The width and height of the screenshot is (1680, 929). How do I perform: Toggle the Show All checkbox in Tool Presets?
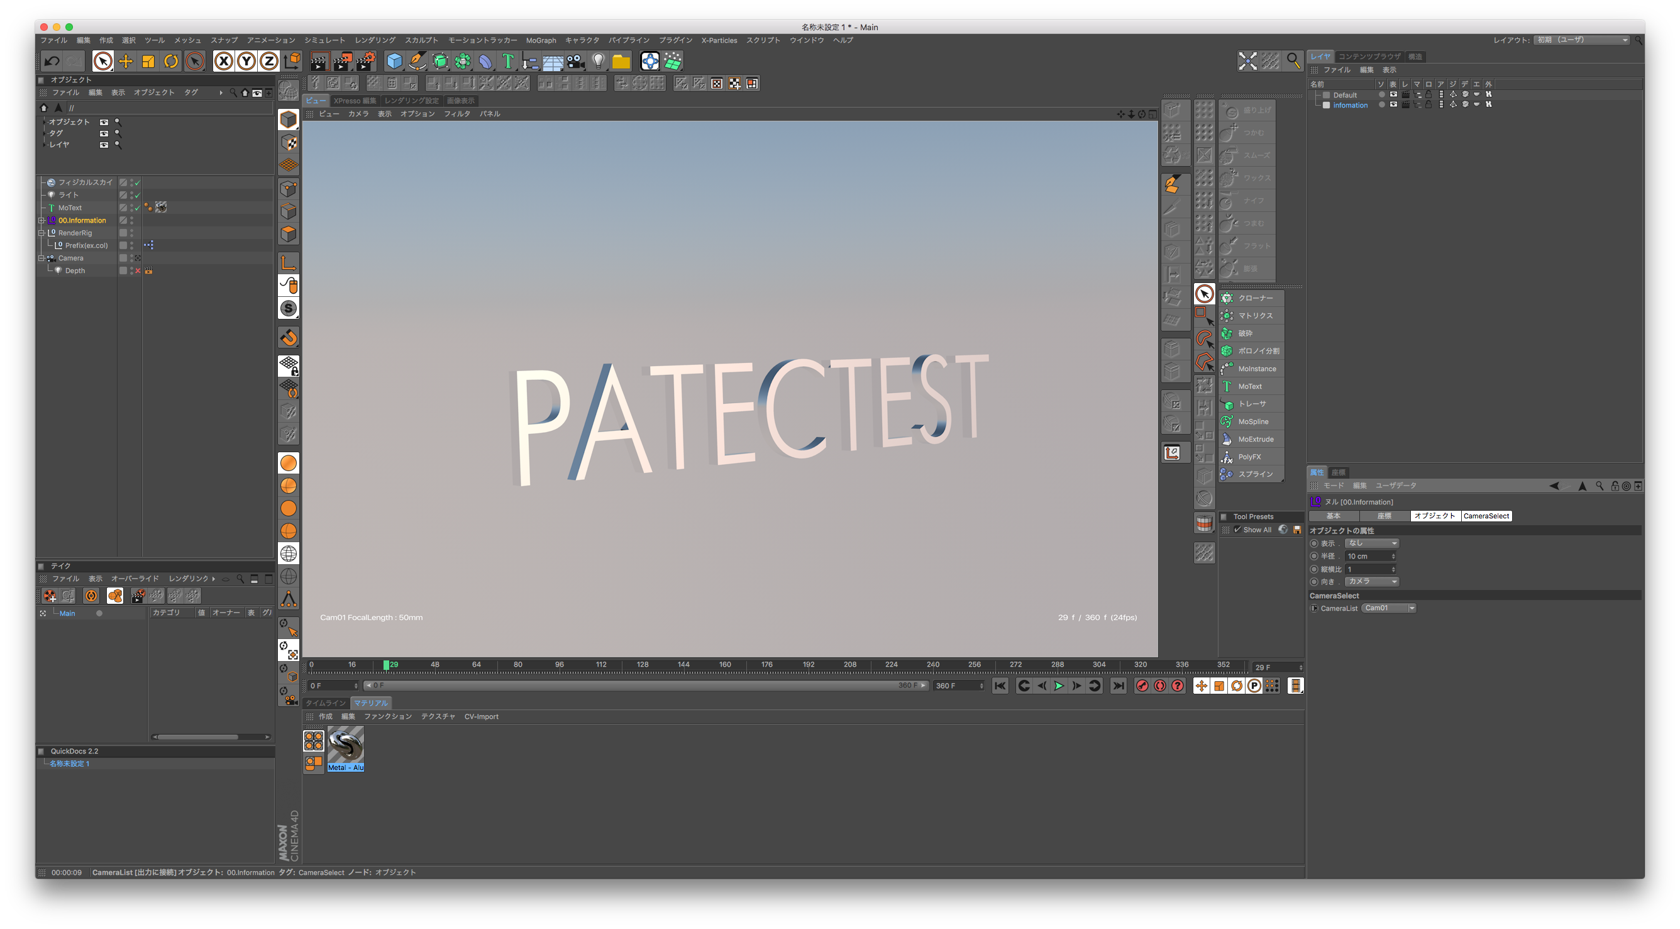pyautogui.click(x=1237, y=530)
